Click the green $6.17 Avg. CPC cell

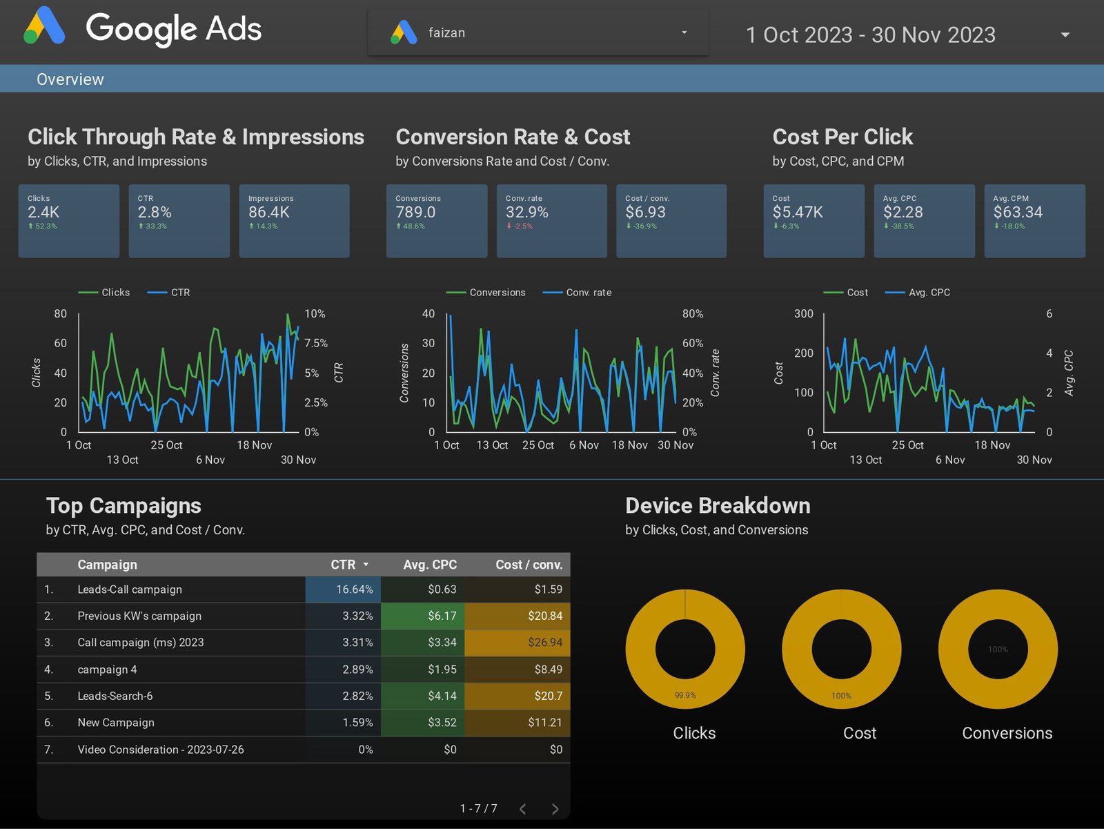(x=422, y=616)
